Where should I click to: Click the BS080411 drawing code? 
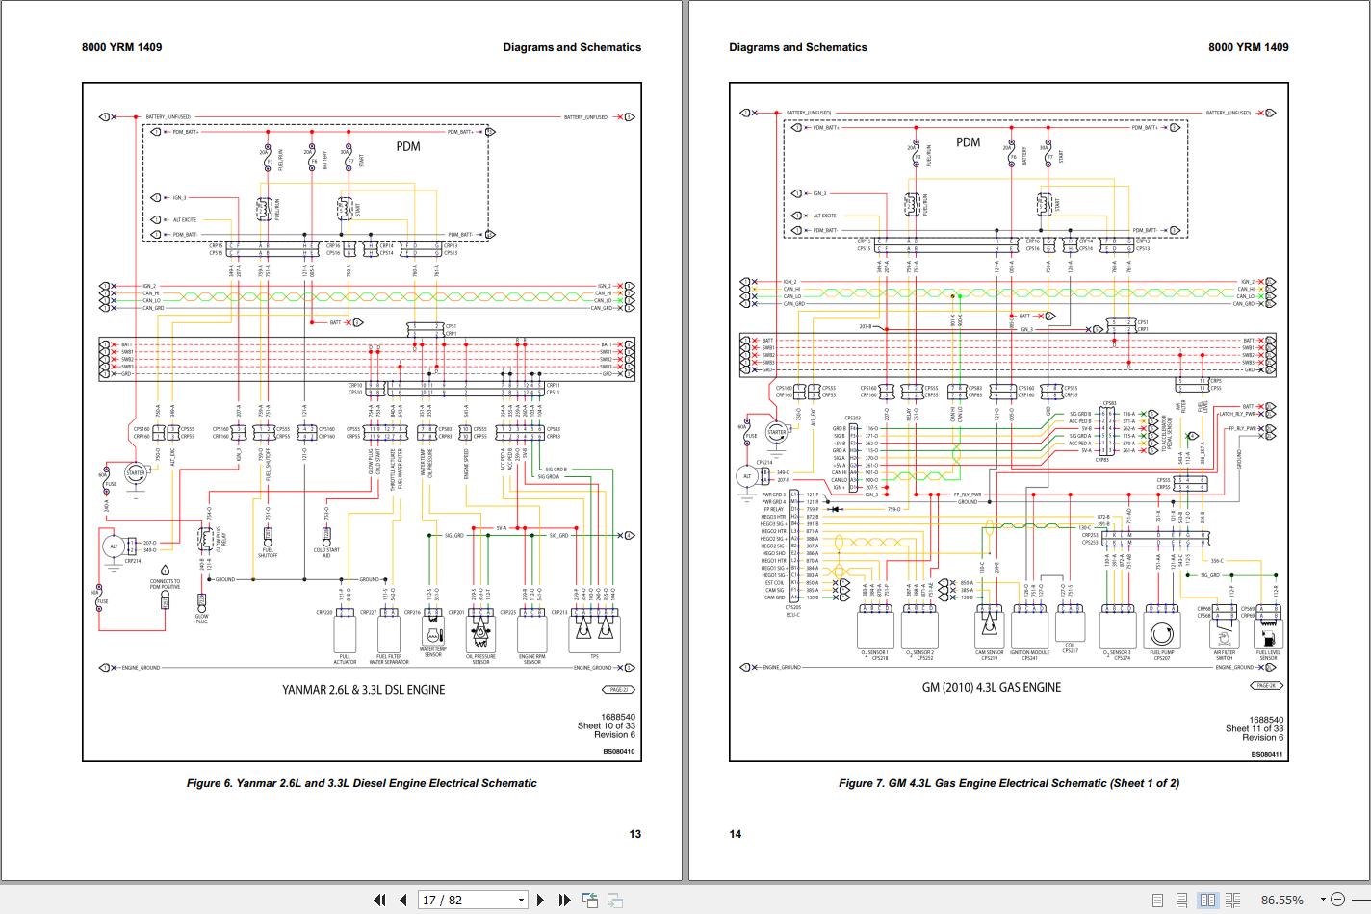coord(1267,754)
